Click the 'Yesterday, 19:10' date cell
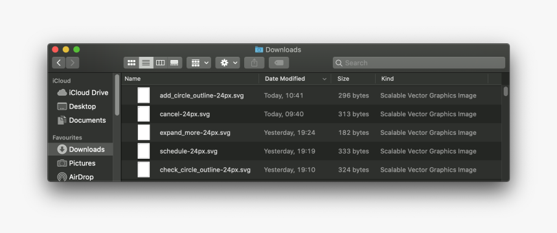557x233 pixels. (x=289, y=170)
